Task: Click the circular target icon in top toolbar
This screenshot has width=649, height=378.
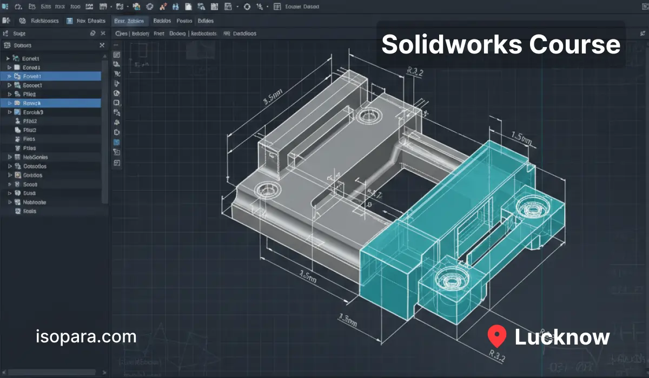Action: click(x=247, y=7)
